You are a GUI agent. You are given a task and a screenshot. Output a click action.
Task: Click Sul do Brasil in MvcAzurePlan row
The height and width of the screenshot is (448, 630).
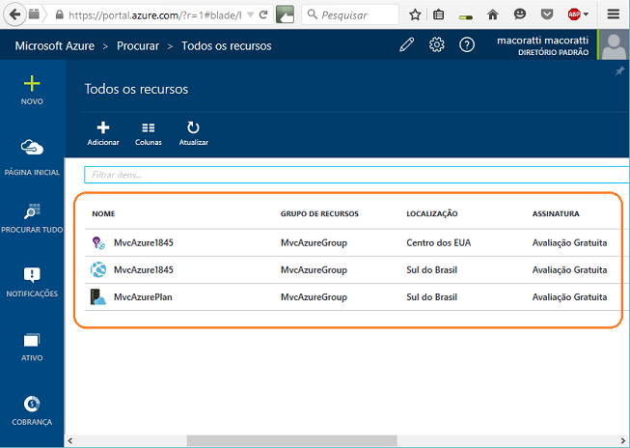click(431, 297)
